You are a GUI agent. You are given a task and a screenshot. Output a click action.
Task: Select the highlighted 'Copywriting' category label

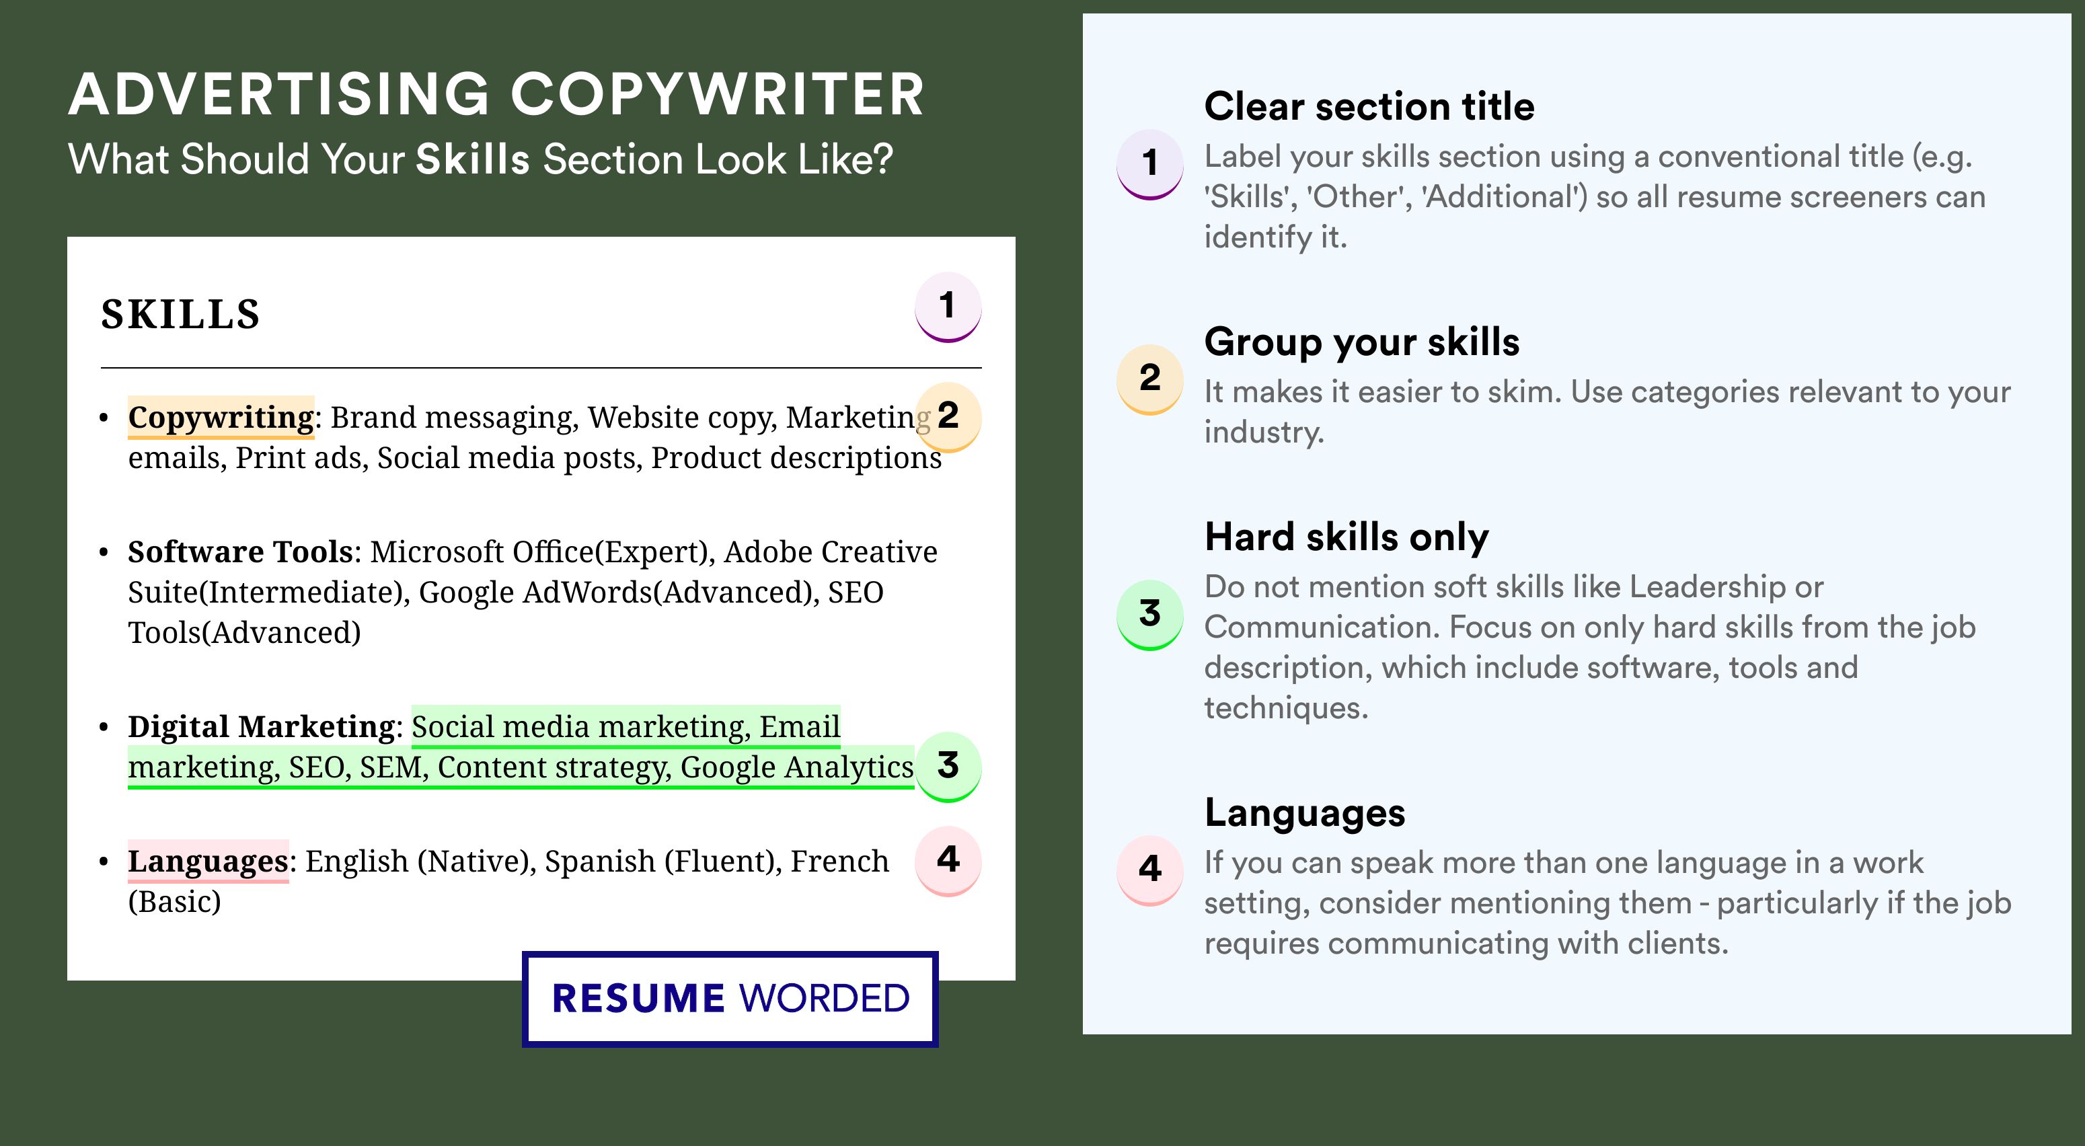[221, 418]
